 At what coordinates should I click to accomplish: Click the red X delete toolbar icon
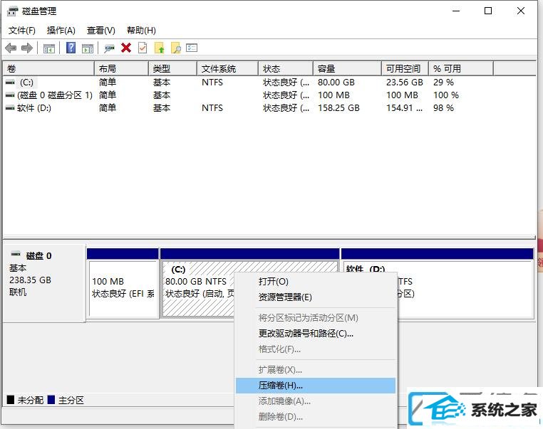tap(126, 48)
